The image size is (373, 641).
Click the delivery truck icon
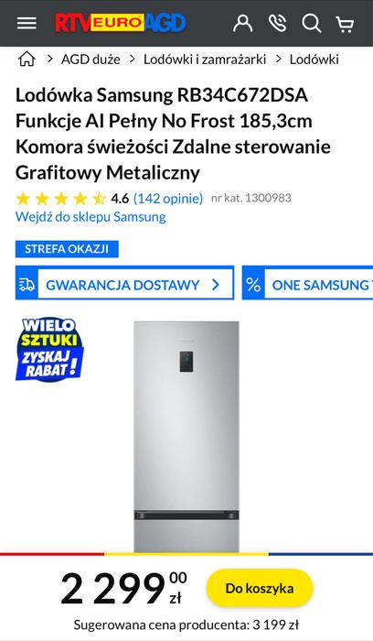[x=27, y=285]
